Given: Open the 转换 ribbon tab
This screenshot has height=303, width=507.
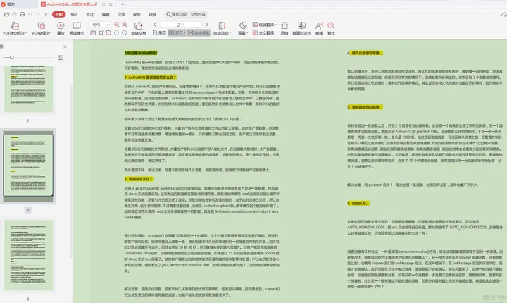Looking at the screenshot, I should pos(152,14).
